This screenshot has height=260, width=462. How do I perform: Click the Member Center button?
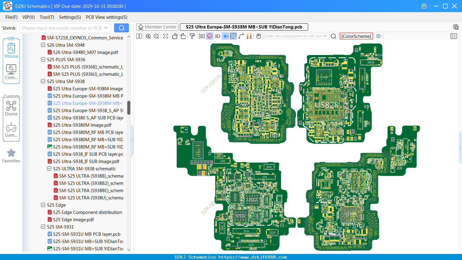157,27
